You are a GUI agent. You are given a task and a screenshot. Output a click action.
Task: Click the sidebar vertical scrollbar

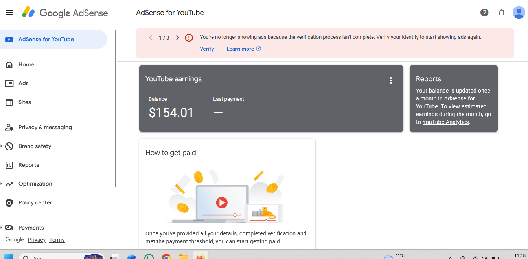point(115,109)
